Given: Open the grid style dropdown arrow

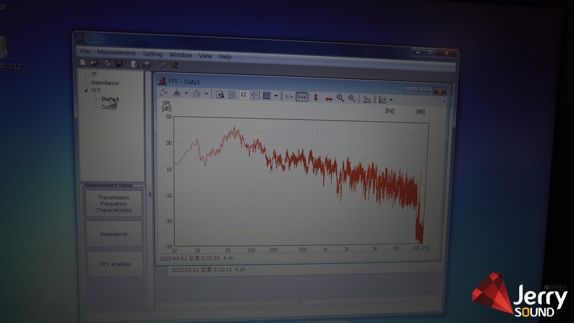Looking at the screenshot, I should point(276,96).
